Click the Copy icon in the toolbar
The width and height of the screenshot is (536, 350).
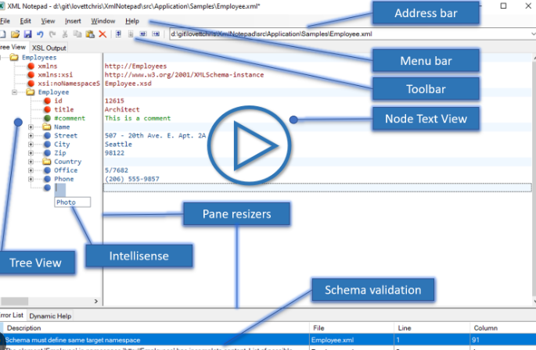pyautogui.click(x=77, y=34)
